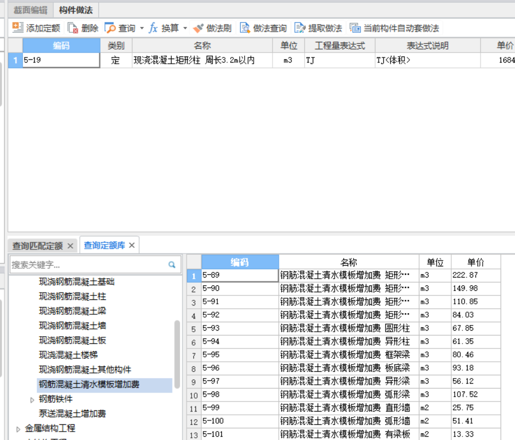Image resolution: width=515 pixels, height=440 pixels.
Task: Select the 5-94 异形柱 row
Action: [x=344, y=342]
